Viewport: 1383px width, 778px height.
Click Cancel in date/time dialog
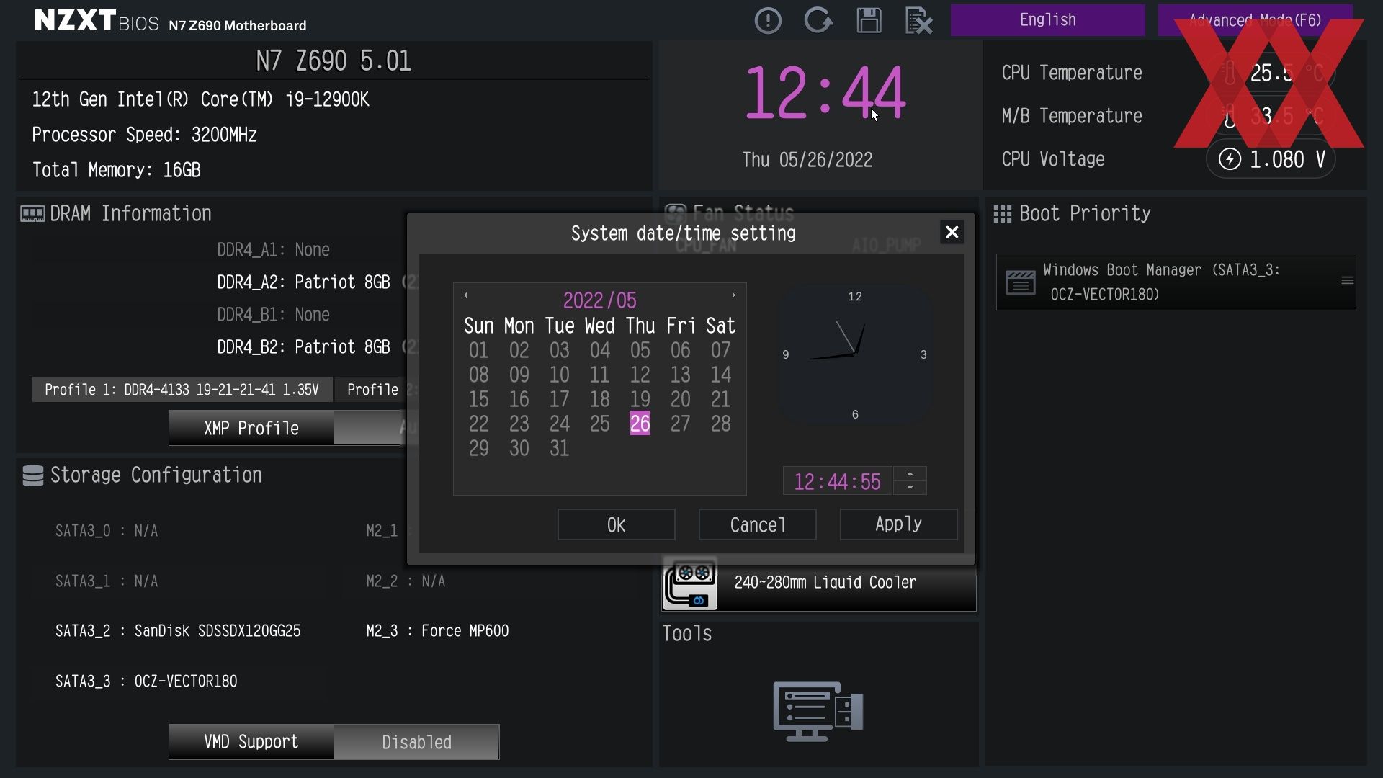[757, 524]
